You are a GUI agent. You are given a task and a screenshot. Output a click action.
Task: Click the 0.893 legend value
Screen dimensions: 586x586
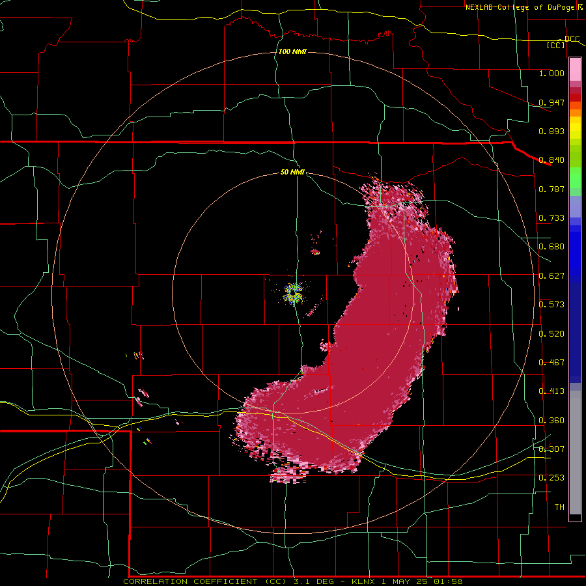pyautogui.click(x=551, y=131)
